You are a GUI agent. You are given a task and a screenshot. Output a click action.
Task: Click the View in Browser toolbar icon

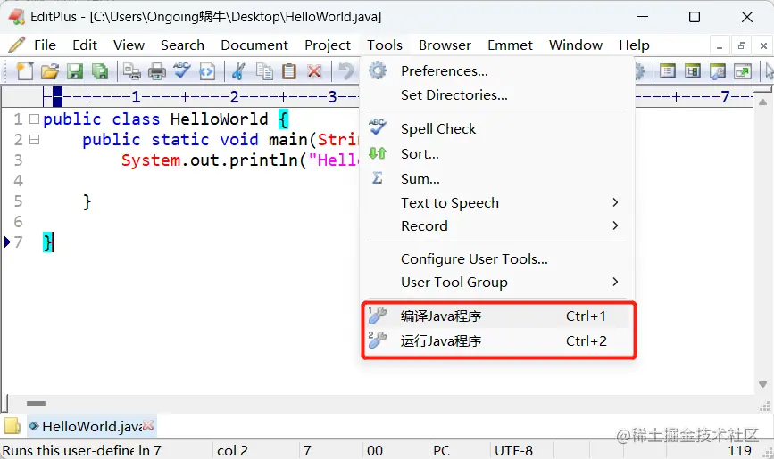coord(207,71)
